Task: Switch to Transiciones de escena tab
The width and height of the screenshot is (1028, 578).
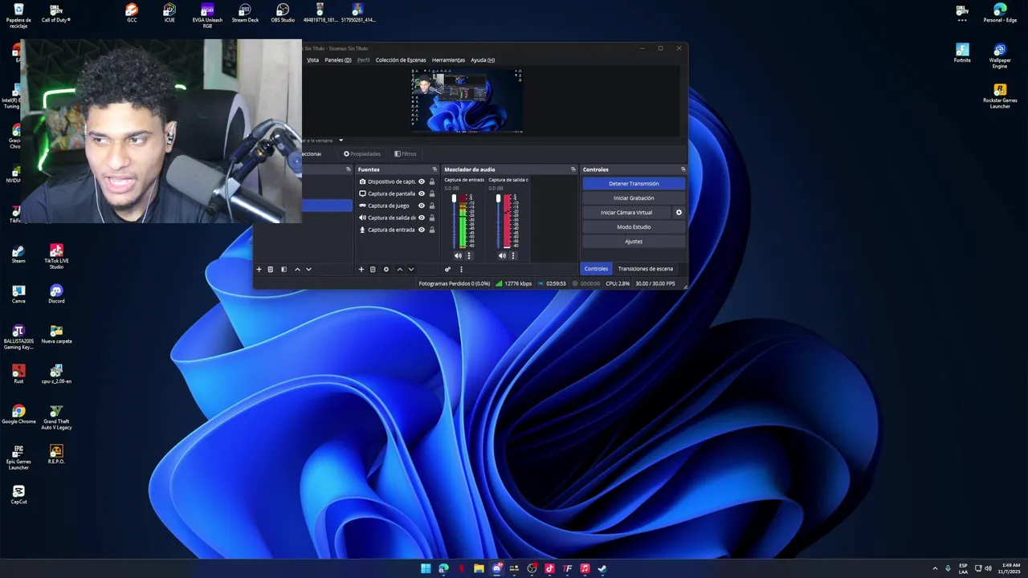Action: (646, 269)
